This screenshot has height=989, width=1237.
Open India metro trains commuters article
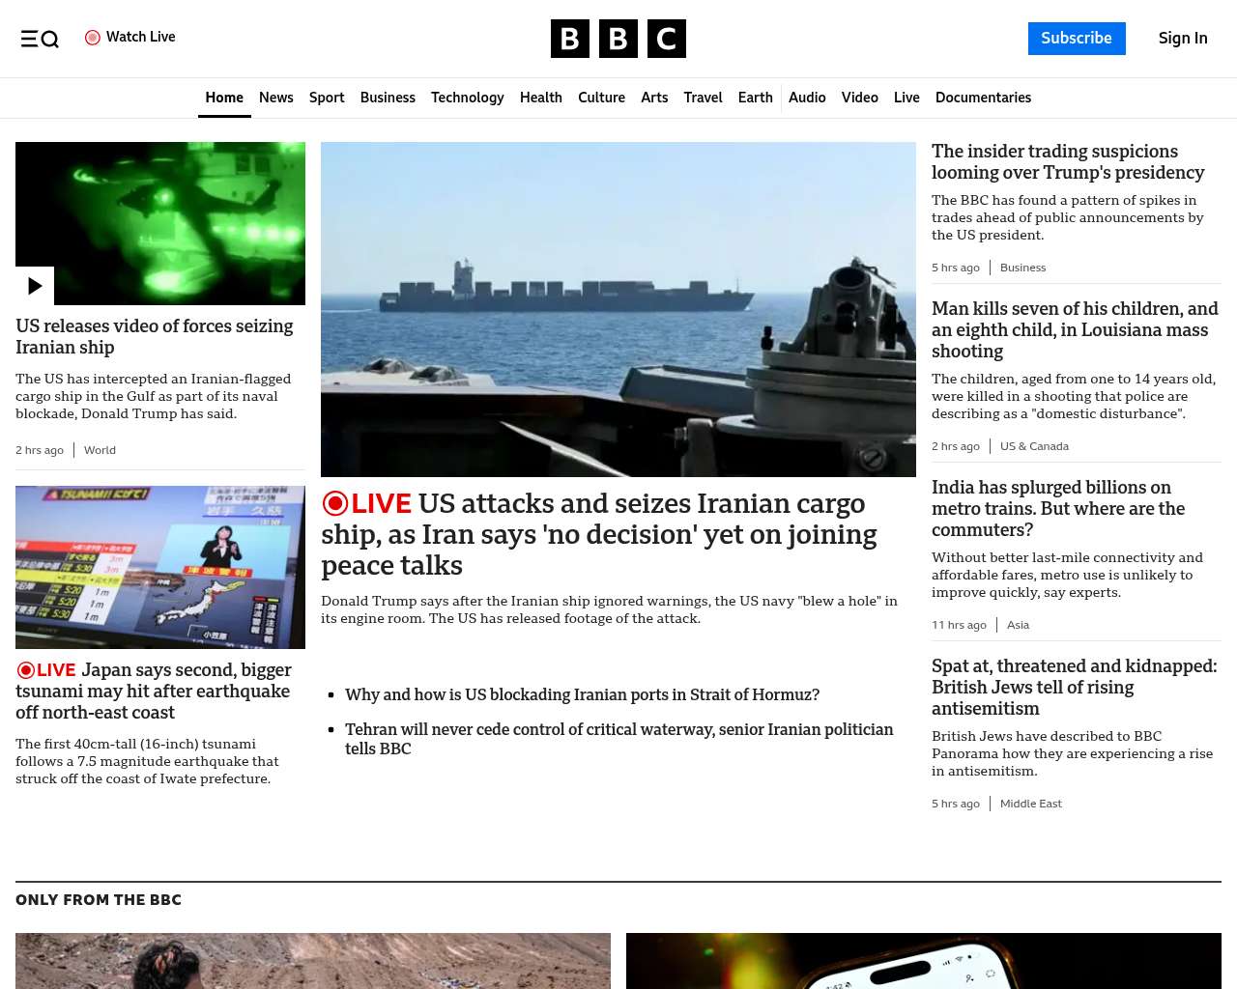point(1058,508)
